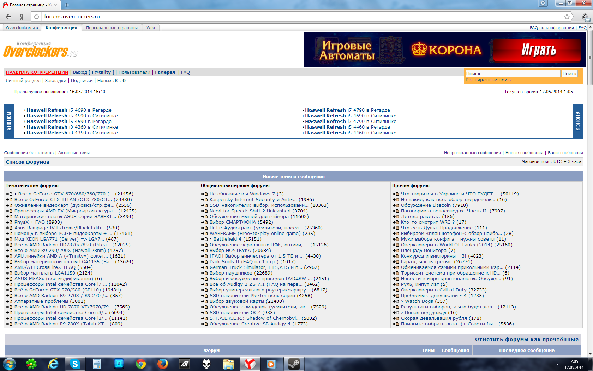Switch to the Overclockers.ru site tab
Image resolution: width=593 pixels, height=371 pixels.
(x=22, y=28)
